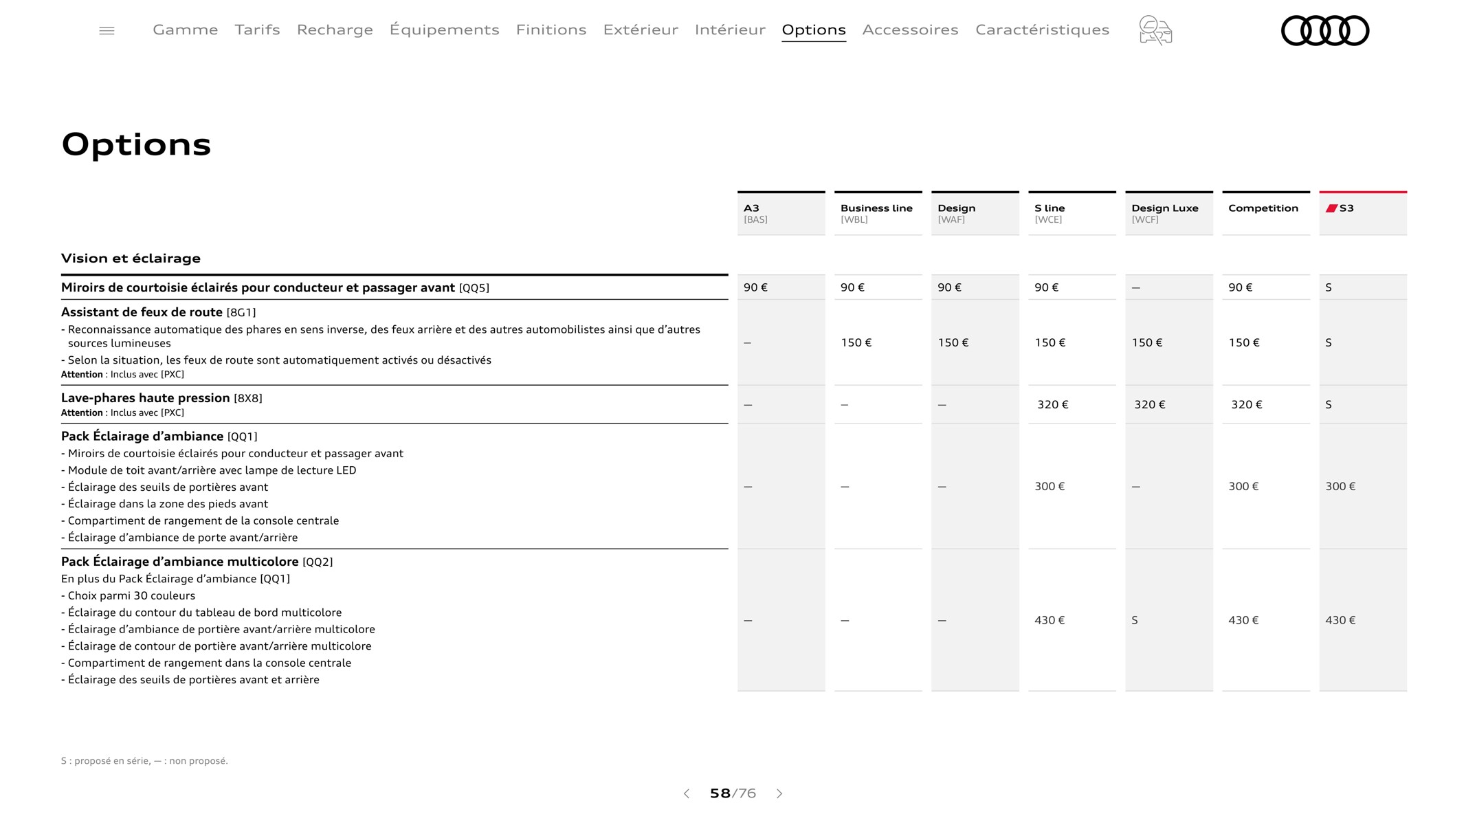Click Lave-phares 'Attention : Inclus avec [PXC]' note
Screen dimensions: 1466x825
(x=122, y=413)
